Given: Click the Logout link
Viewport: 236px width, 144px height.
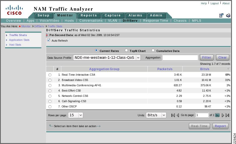Looking at the screenshot, I should coord(215,3).
